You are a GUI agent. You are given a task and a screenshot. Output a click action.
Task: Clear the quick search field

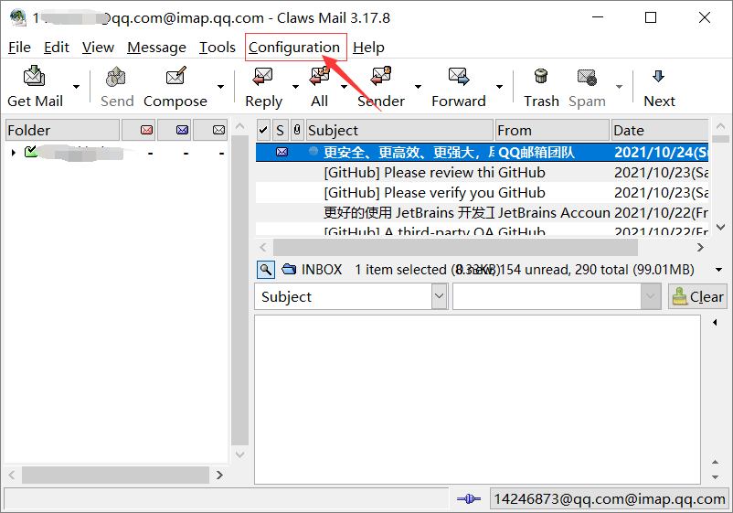tap(697, 296)
